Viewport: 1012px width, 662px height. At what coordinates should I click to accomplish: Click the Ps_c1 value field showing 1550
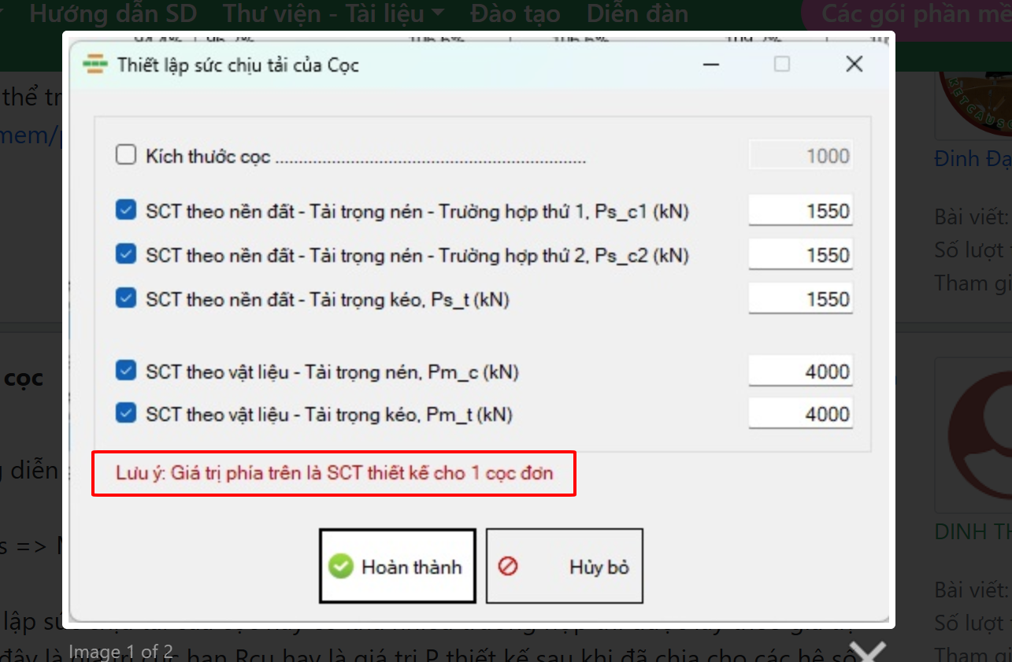800,211
